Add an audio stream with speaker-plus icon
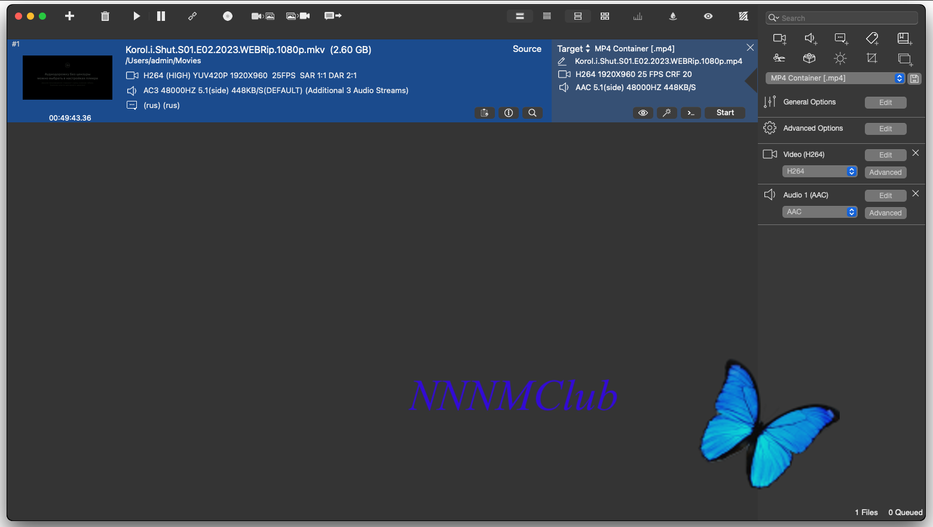Image resolution: width=933 pixels, height=527 pixels. click(811, 39)
